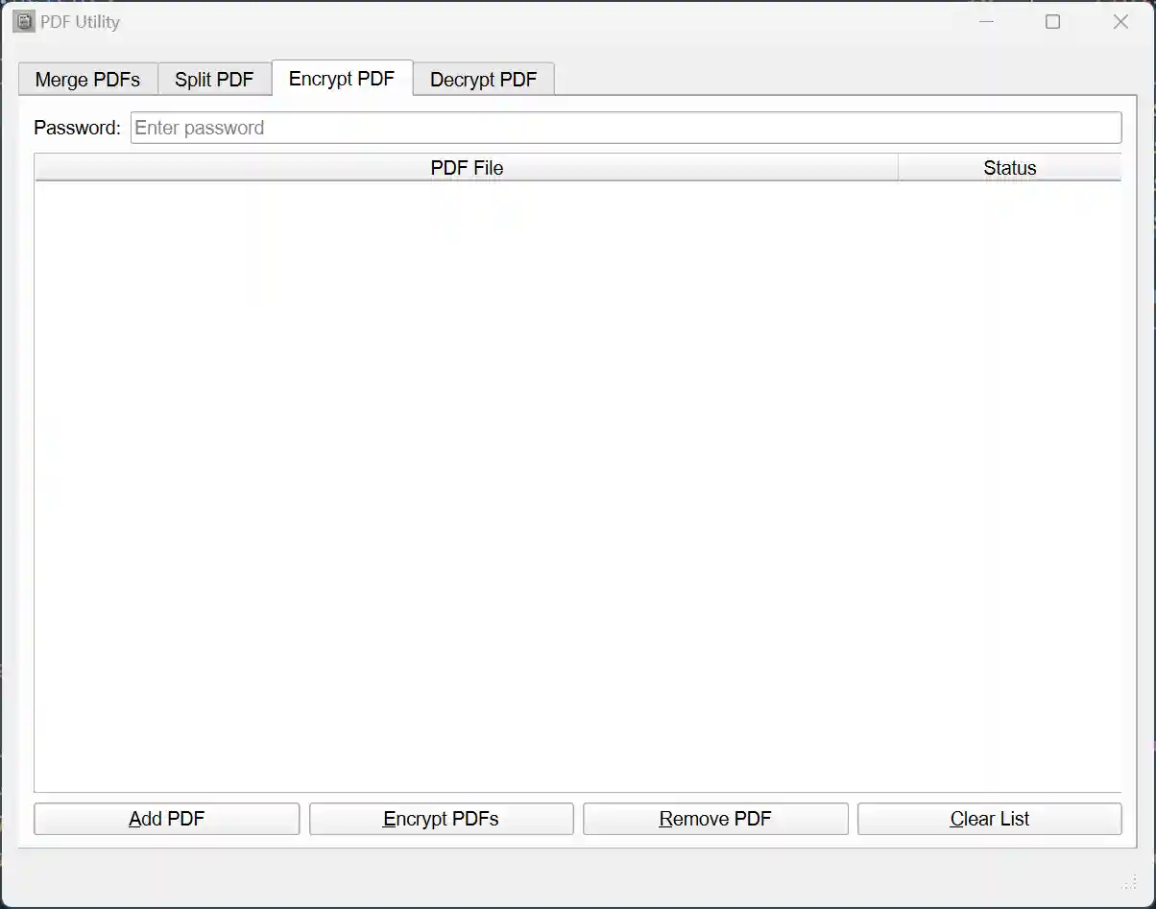Click the Status column header
The image size is (1156, 909).
tap(1010, 167)
